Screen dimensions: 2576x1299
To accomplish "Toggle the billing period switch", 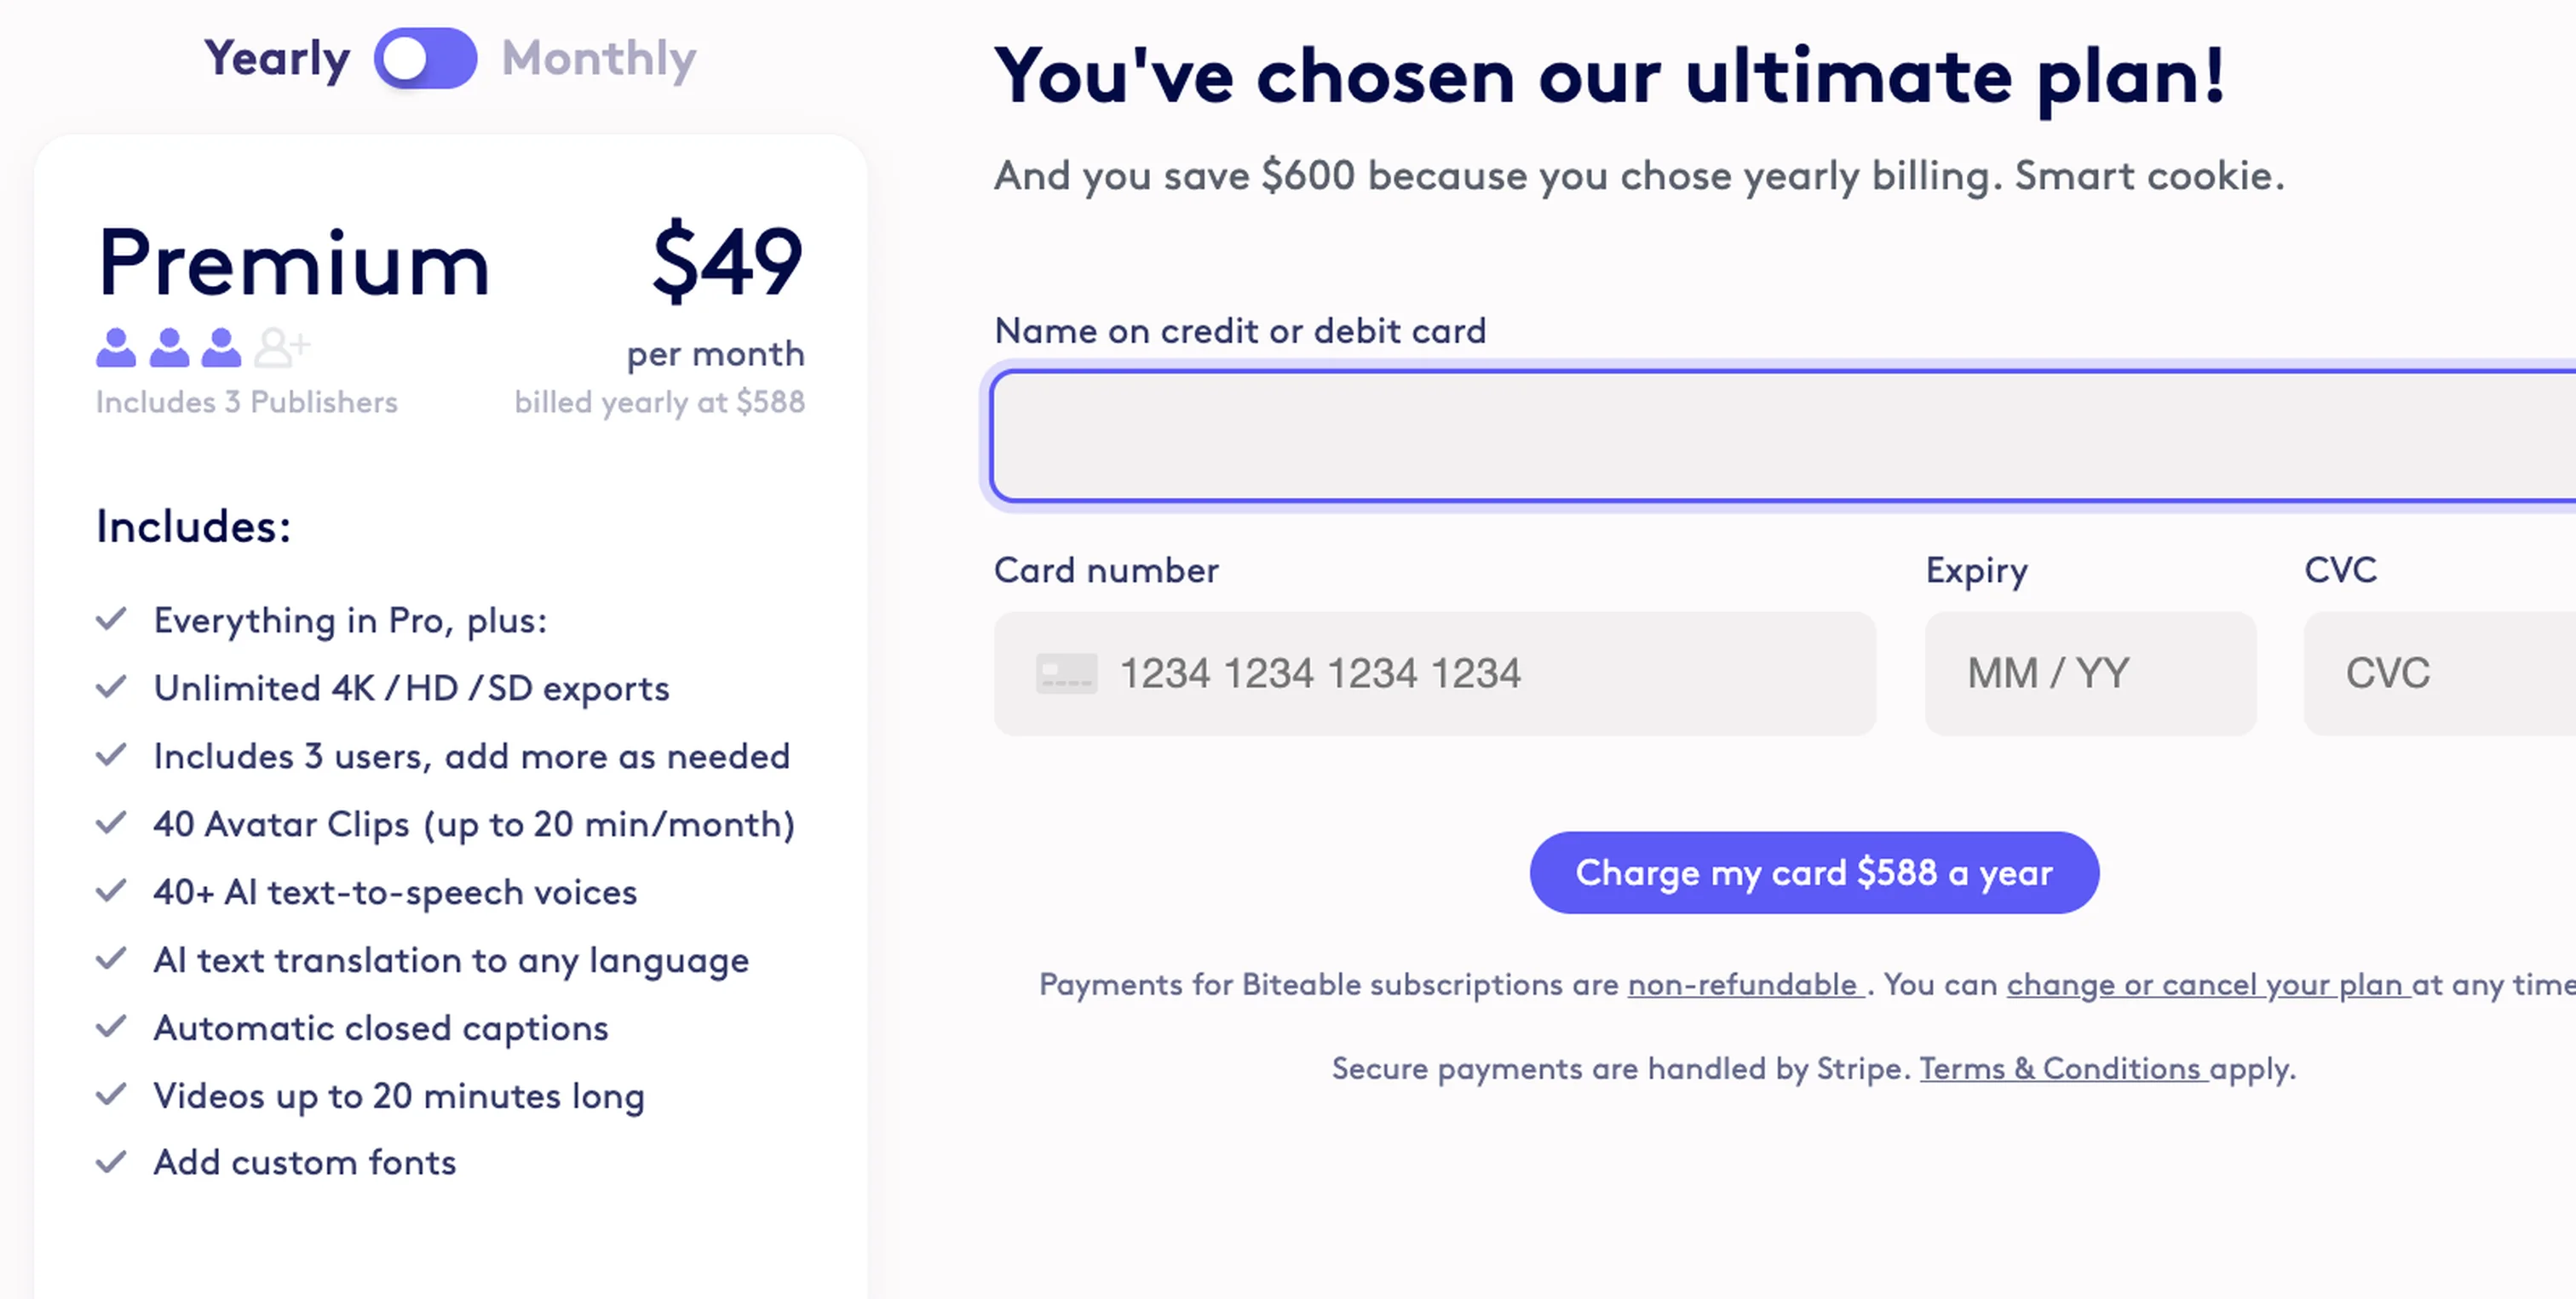I will point(427,59).
